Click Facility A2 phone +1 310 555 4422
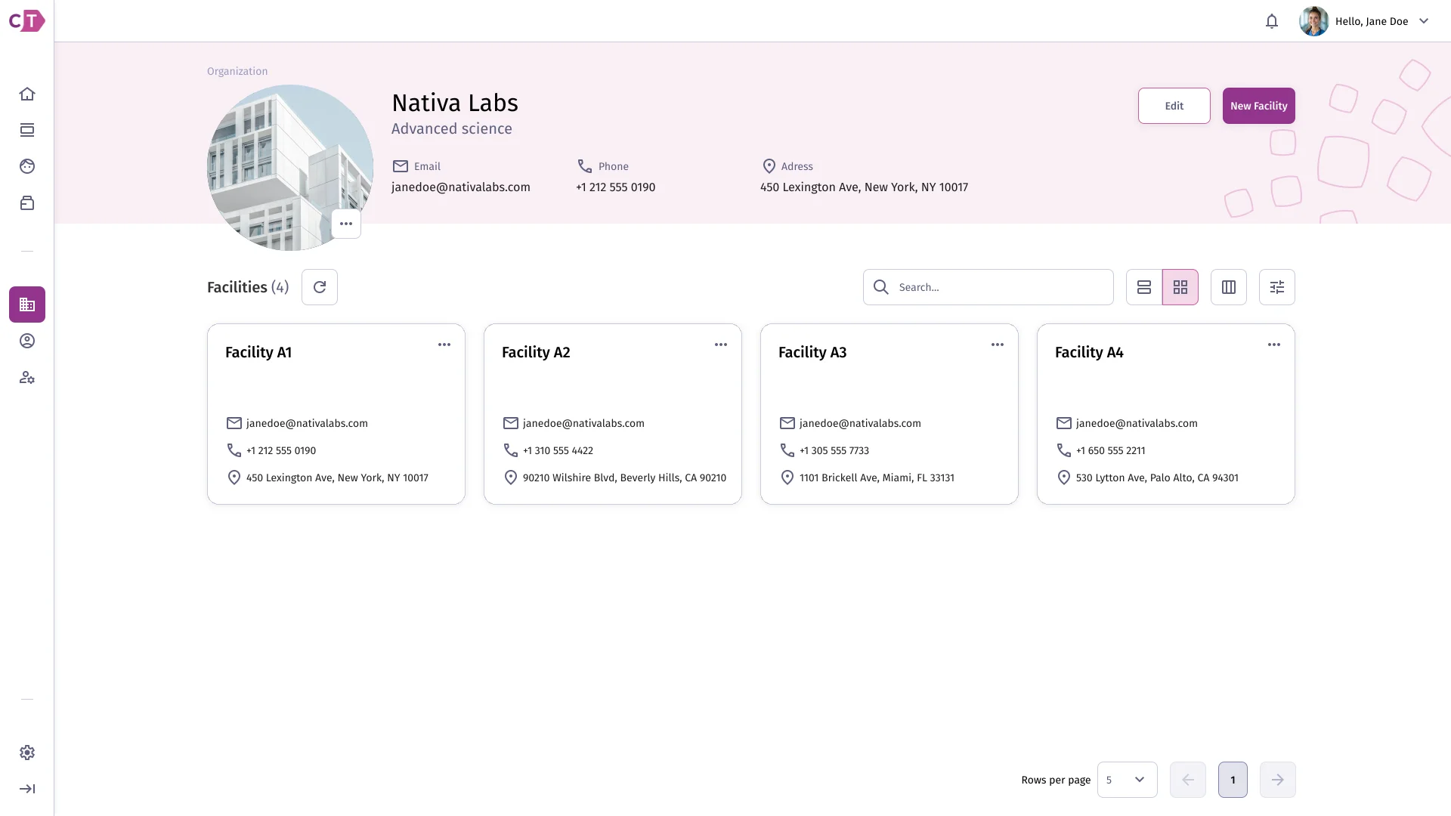 pyautogui.click(x=558, y=450)
